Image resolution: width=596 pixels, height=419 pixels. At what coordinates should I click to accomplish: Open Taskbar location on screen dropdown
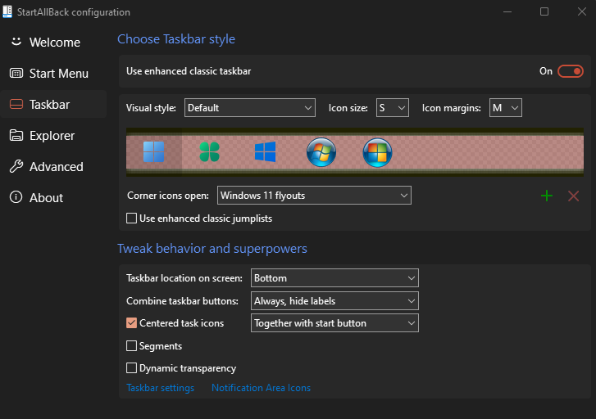[x=334, y=278]
